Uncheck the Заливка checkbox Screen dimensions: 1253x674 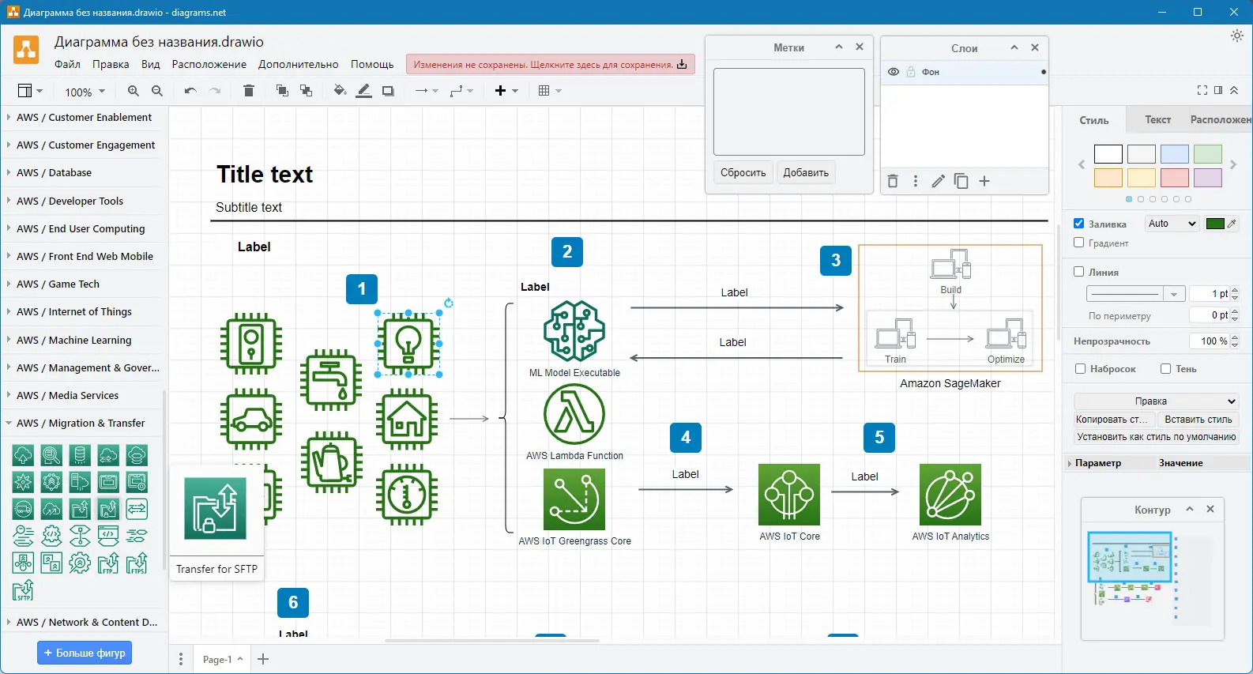point(1078,224)
